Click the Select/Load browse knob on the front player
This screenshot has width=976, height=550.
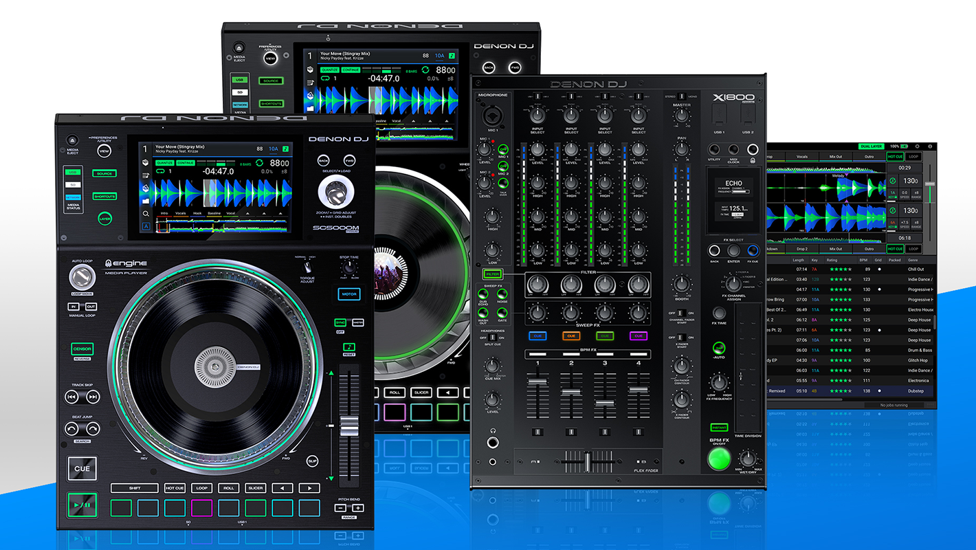(x=335, y=193)
